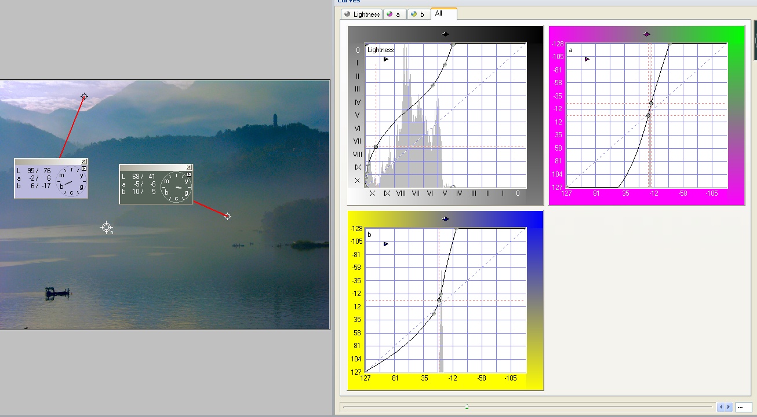Viewport: 757px width, 417px height.
Task: Click triangle marker inside the b grid
Action: (x=386, y=244)
